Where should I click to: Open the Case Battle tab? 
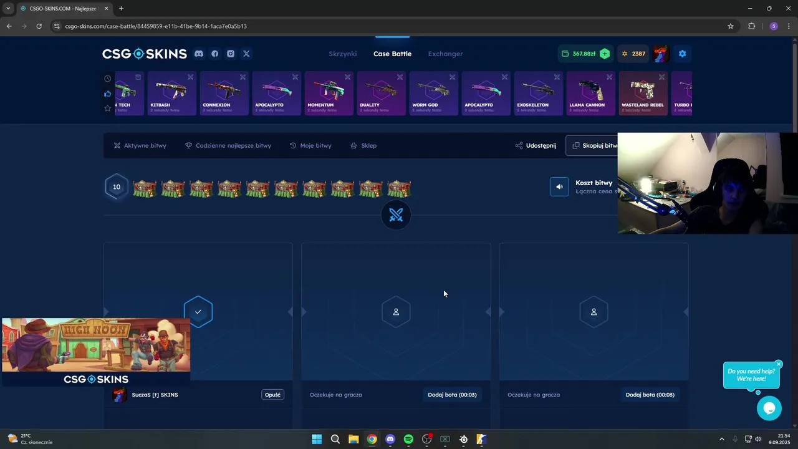392,54
